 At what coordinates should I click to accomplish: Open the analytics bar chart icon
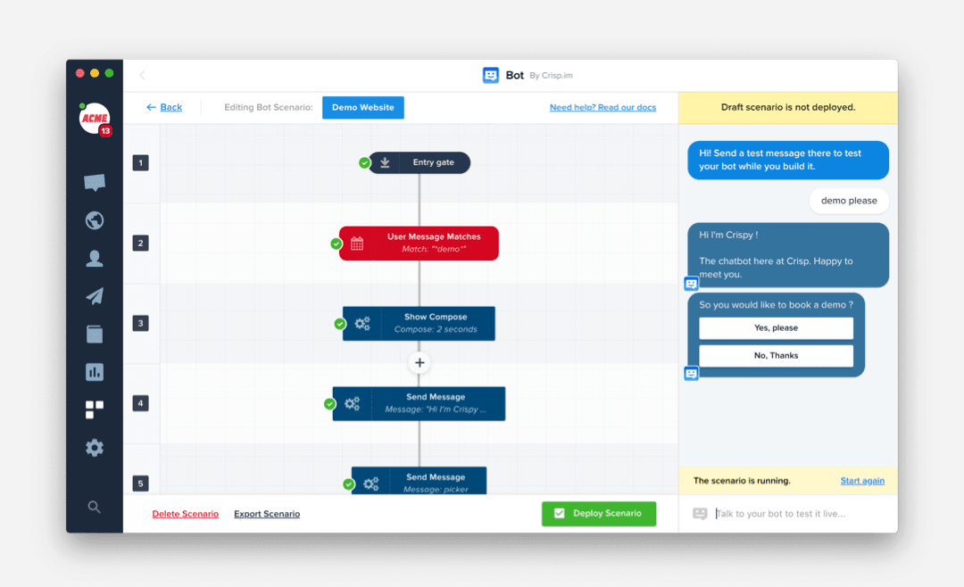click(95, 372)
